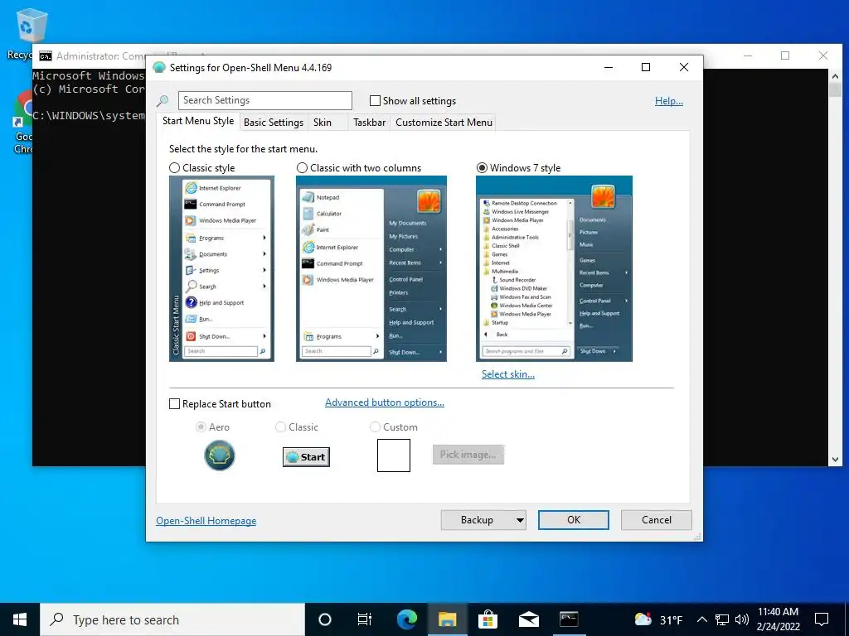Launch Microsoft Edge from the taskbar
849x636 pixels.
click(x=406, y=619)
